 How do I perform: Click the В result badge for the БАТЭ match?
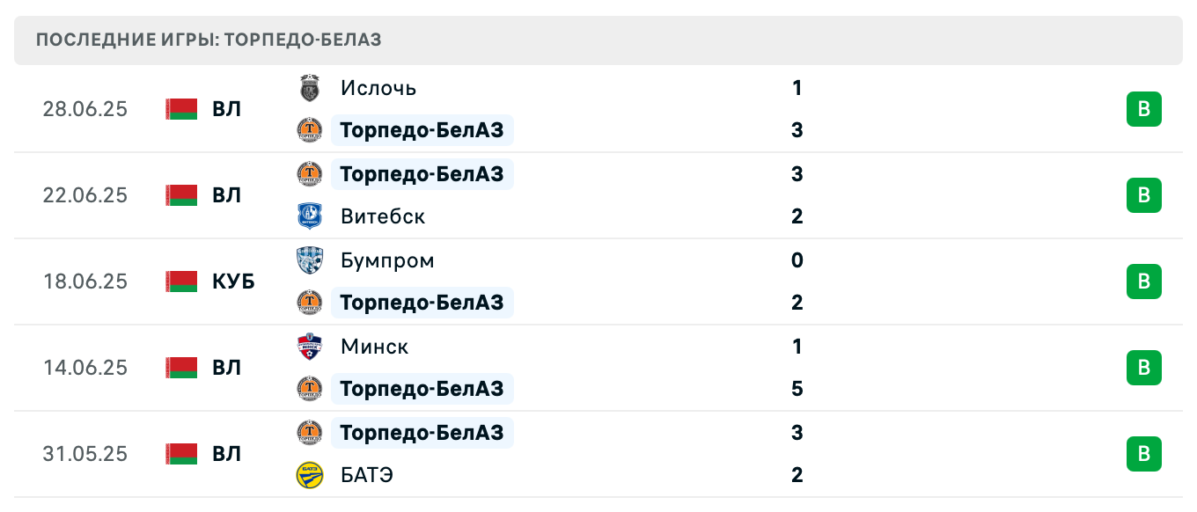point(1144,454)
